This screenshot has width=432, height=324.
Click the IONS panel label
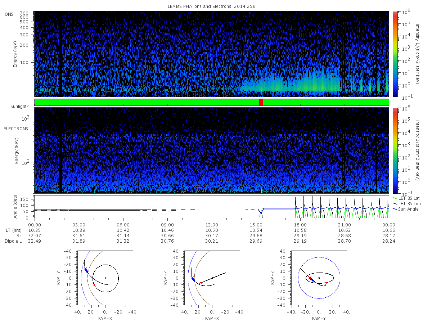(9, 14)
